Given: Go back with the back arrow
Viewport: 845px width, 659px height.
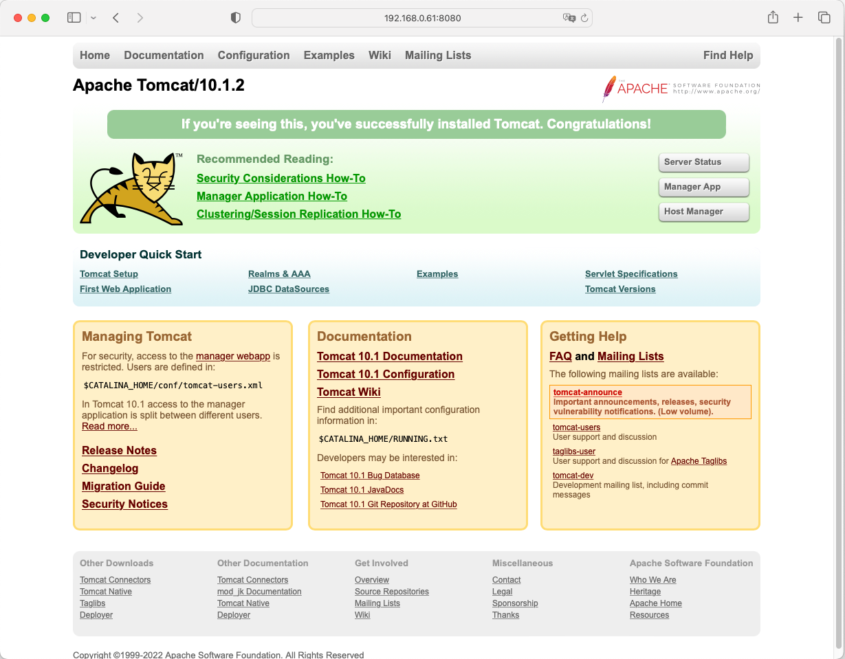Looking at the screenshot, I should (116, 18).
